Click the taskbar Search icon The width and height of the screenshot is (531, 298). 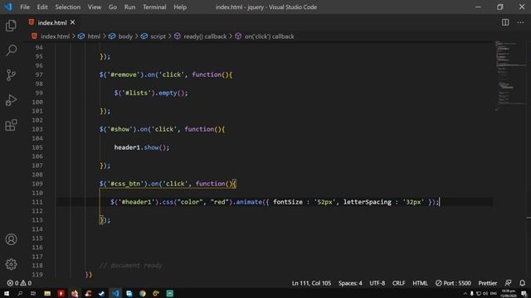pyautogui.click(x=20, y=293)
